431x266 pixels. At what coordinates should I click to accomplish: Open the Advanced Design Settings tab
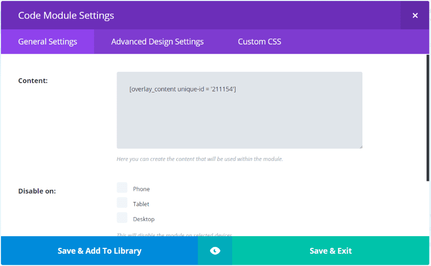click(x=157, y=42)
